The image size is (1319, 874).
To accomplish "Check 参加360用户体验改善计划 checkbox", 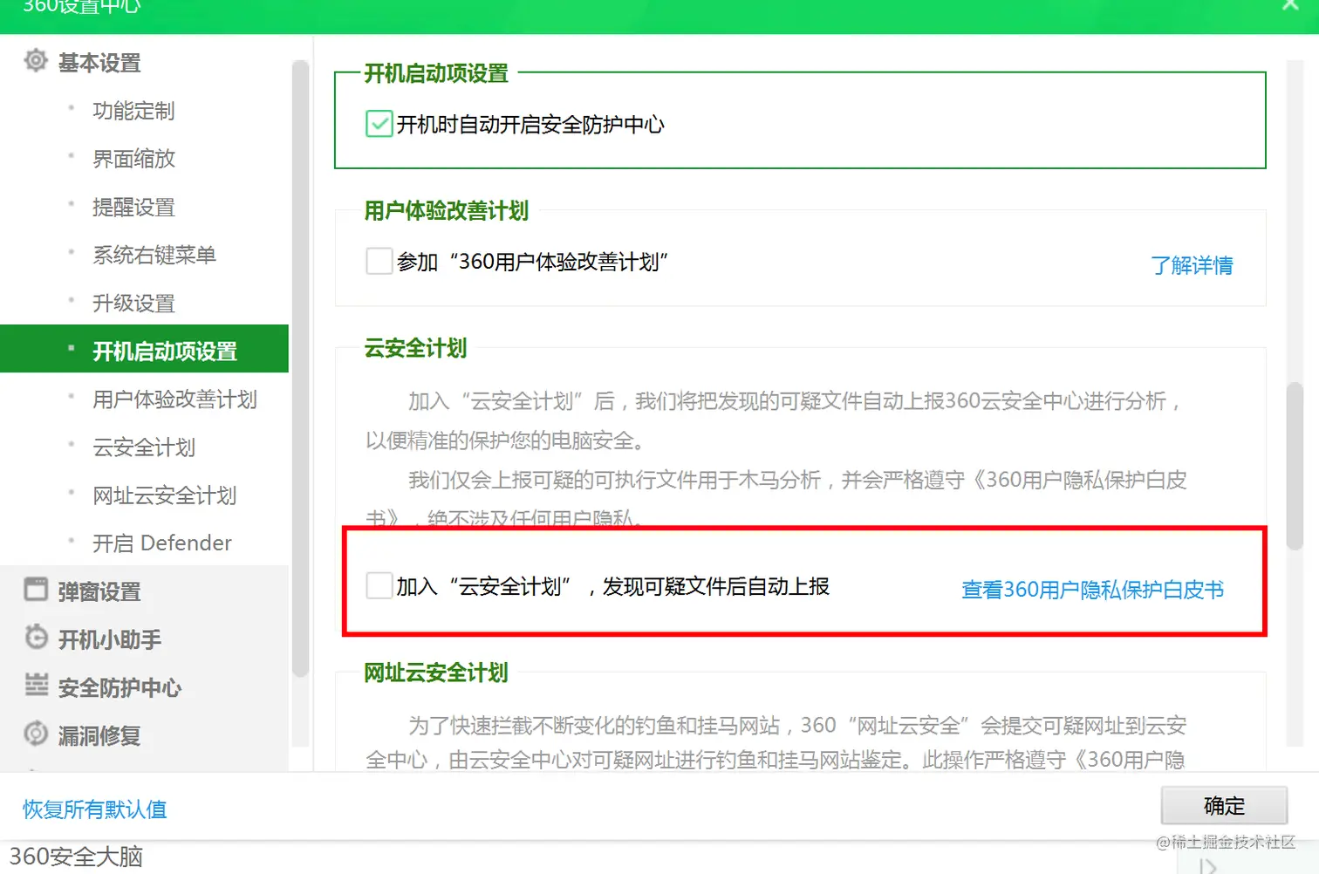I will coord(379,261).
